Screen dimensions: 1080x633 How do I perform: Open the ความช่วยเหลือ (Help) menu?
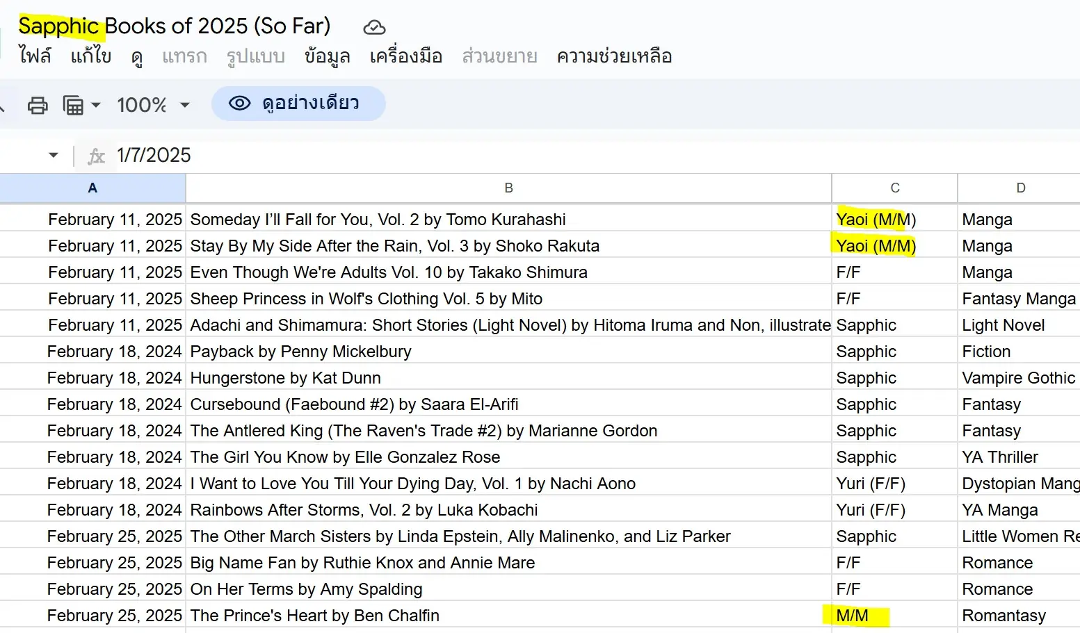pyautogui.click(x=614, y=56)
